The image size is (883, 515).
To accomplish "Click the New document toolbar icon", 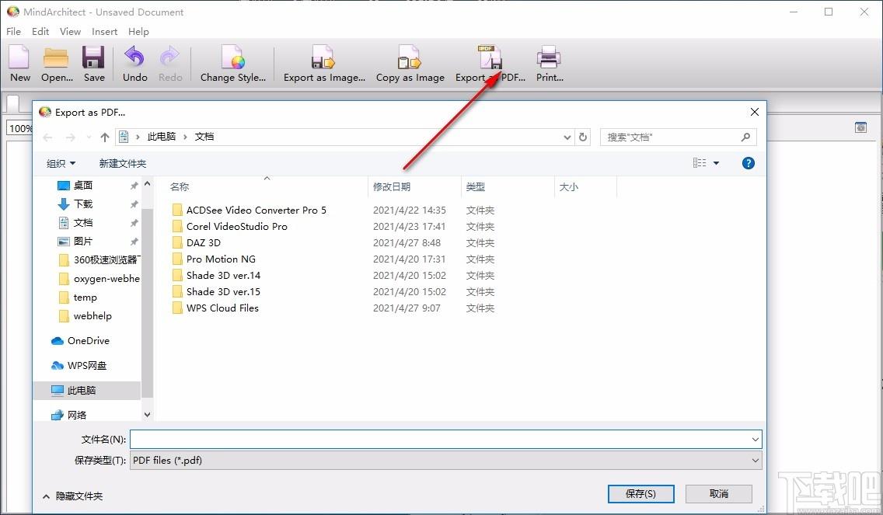I will [19, 64].
